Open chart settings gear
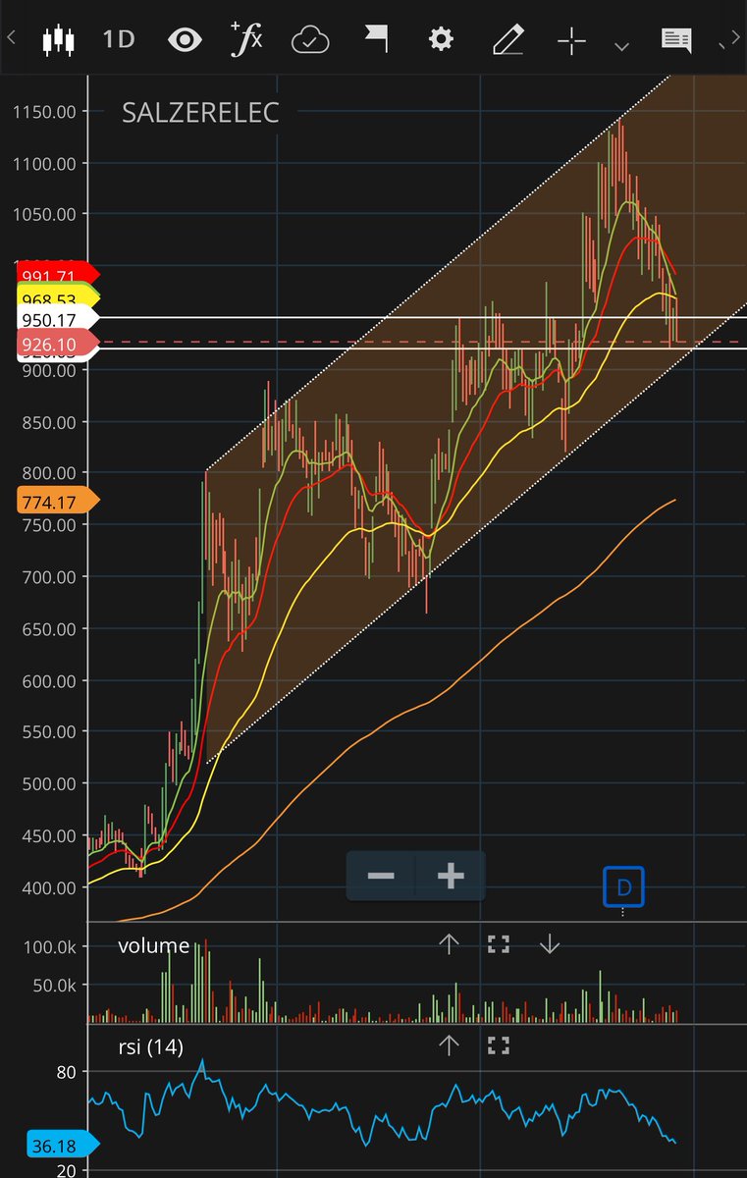 click(442, 40)
